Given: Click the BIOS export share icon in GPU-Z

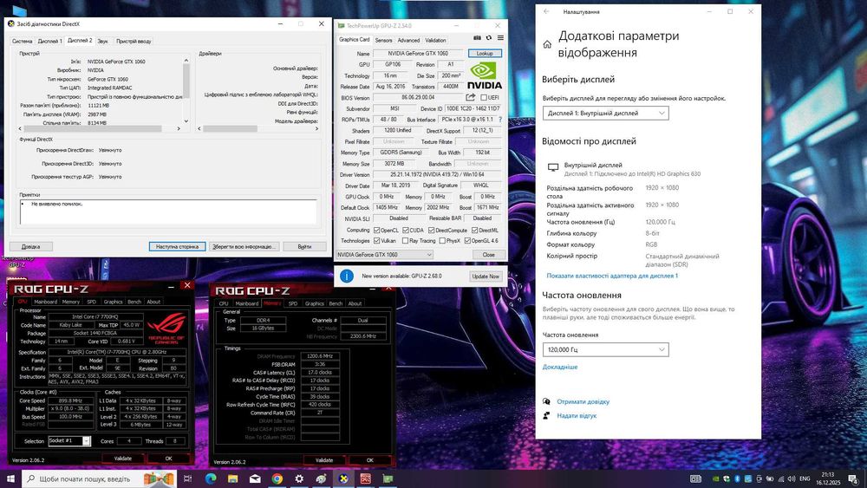Looking at the screenshot, I should pos(471,97).
